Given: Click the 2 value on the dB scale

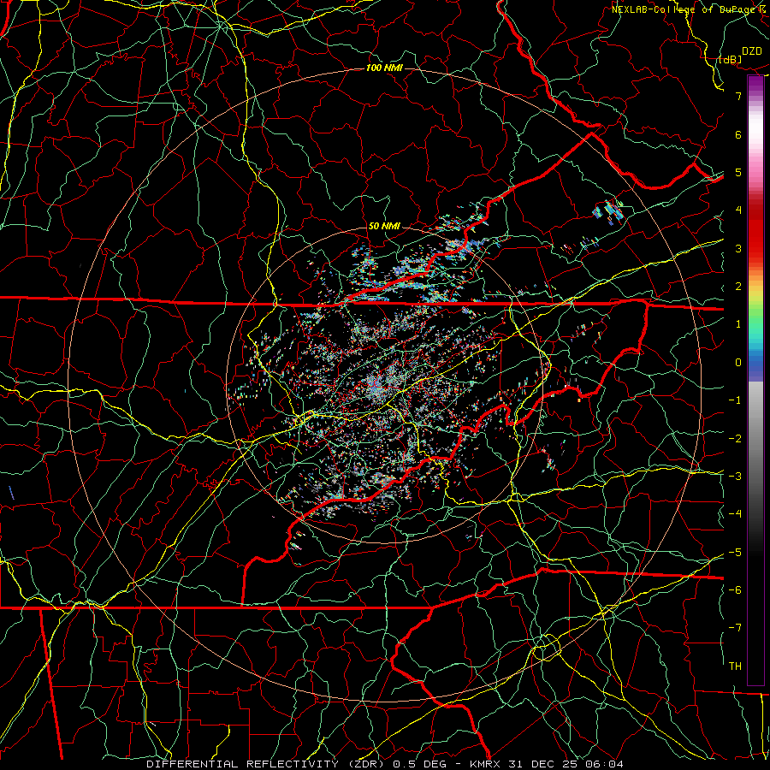Looking at the screenshot, I should pos(738,287).
